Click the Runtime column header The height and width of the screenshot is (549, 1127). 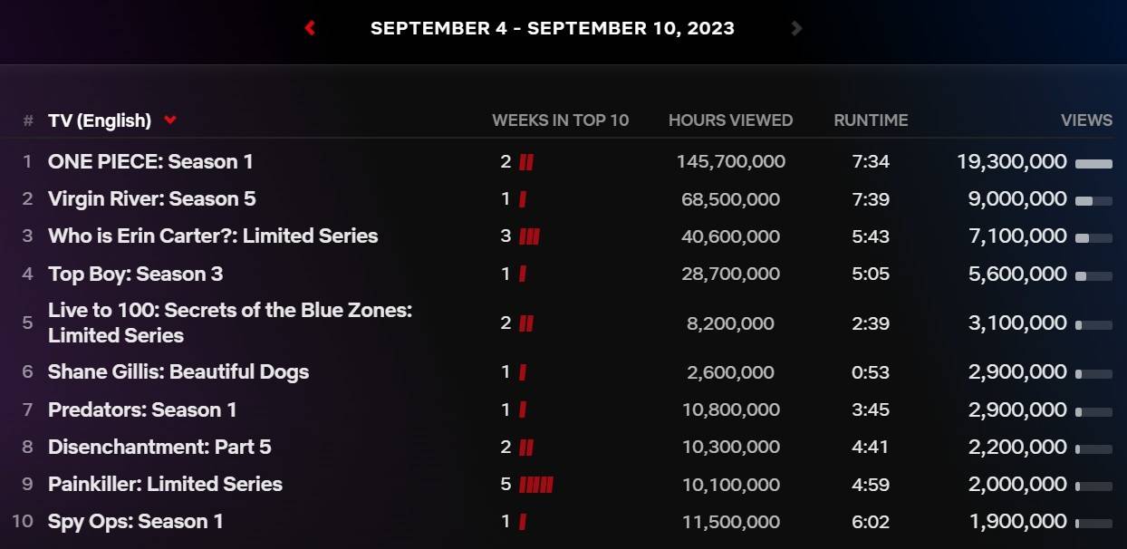coord(871,120)
